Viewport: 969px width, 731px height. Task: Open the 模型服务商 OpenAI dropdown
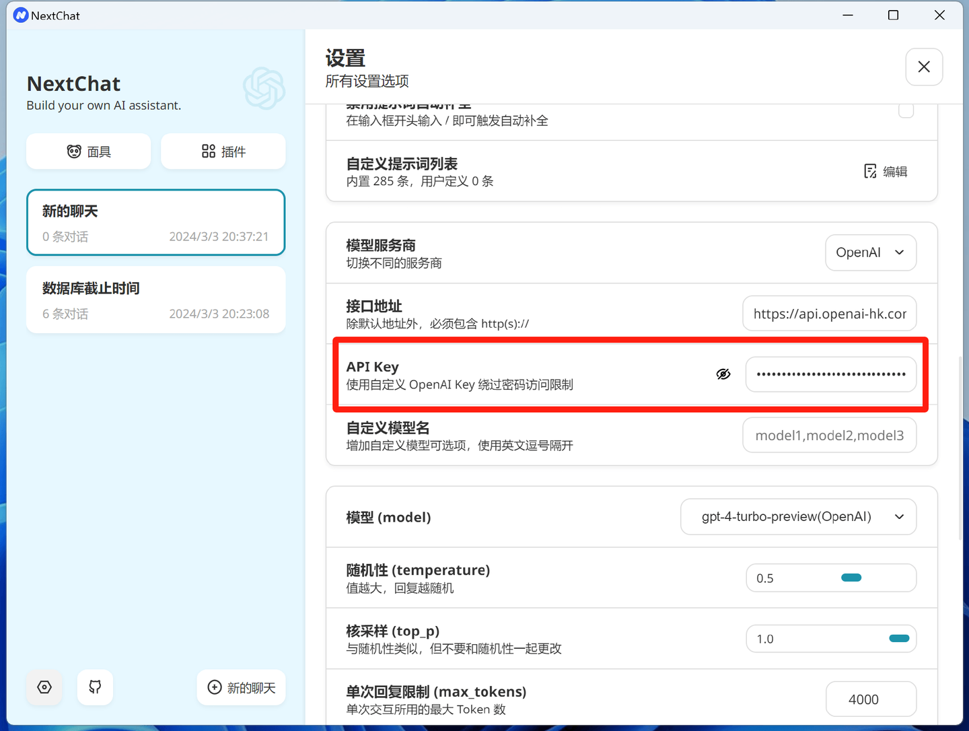click(871, 252)
